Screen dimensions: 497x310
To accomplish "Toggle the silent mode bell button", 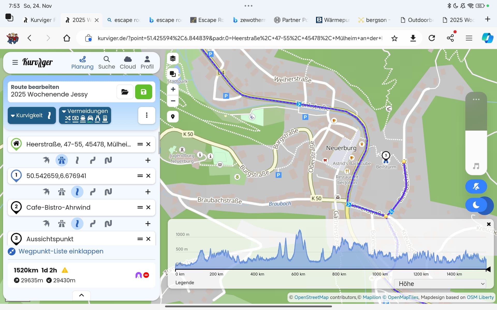I will pyautogui.click(x=476, y=187).
